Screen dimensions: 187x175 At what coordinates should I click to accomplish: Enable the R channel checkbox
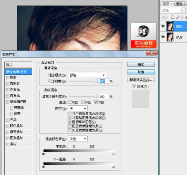[x=70, y=102]
